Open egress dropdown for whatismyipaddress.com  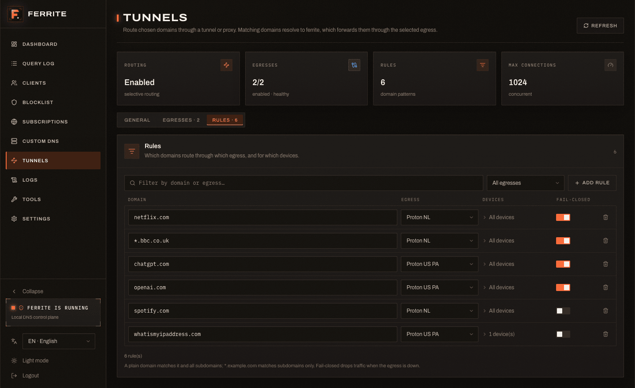(440, 334)
